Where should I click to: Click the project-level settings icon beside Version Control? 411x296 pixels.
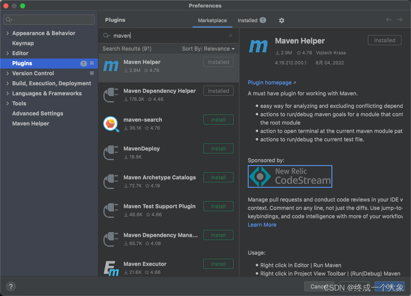[92, 73]
